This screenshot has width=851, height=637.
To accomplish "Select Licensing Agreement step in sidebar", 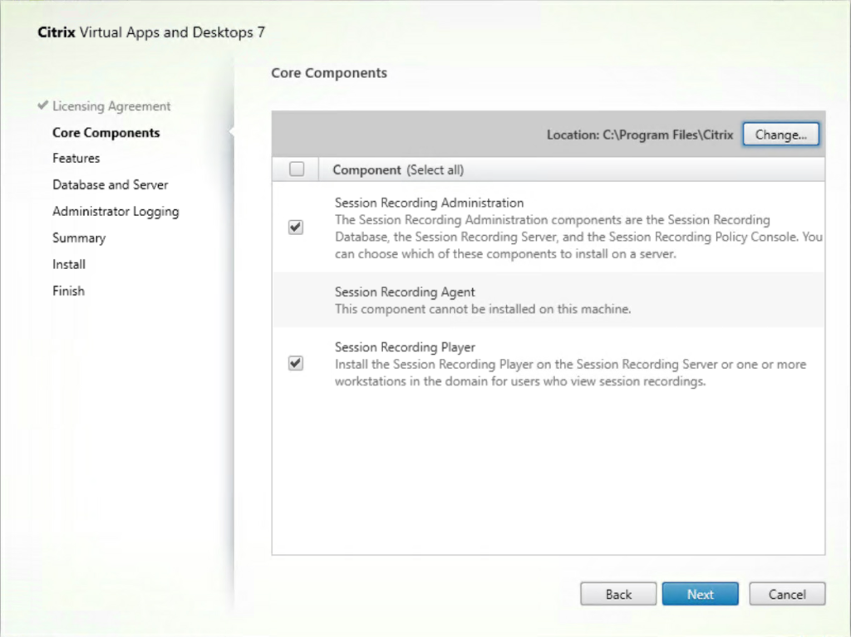I will (x=111, y=106).
